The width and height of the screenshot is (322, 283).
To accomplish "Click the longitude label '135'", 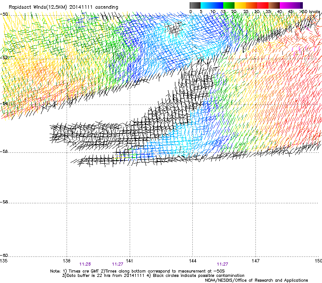I will pyautogui.click(x=3, y=261).
